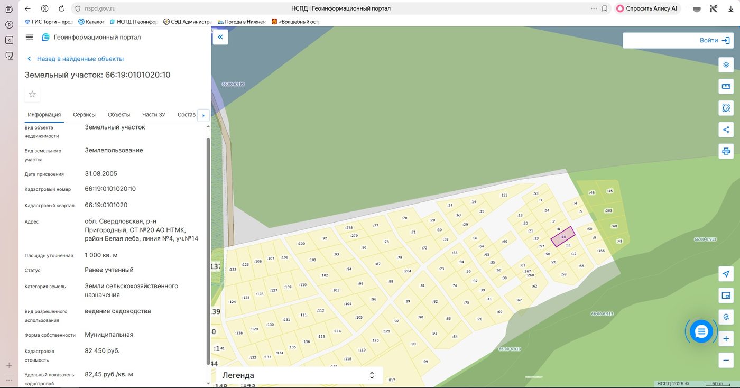The height and width of the screenshot is (388, 740).
Task: Switch to the Объекты tab
Action: (119, 115)
